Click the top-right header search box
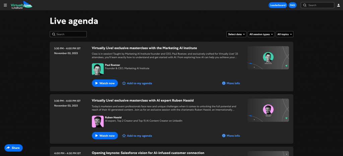The width and height of the screenshot is (343, 156). [x=317, y=5]
